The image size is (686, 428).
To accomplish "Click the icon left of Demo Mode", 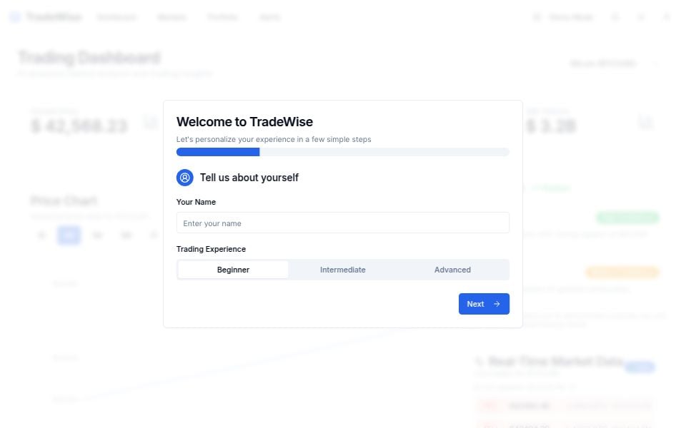I will click(537, 17).
